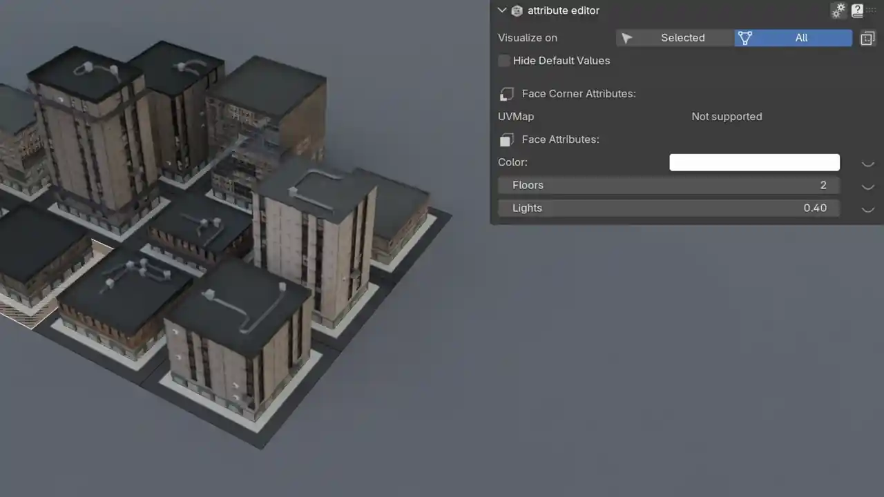Click the 'Color:' label
884x497 pixels.
512,162
